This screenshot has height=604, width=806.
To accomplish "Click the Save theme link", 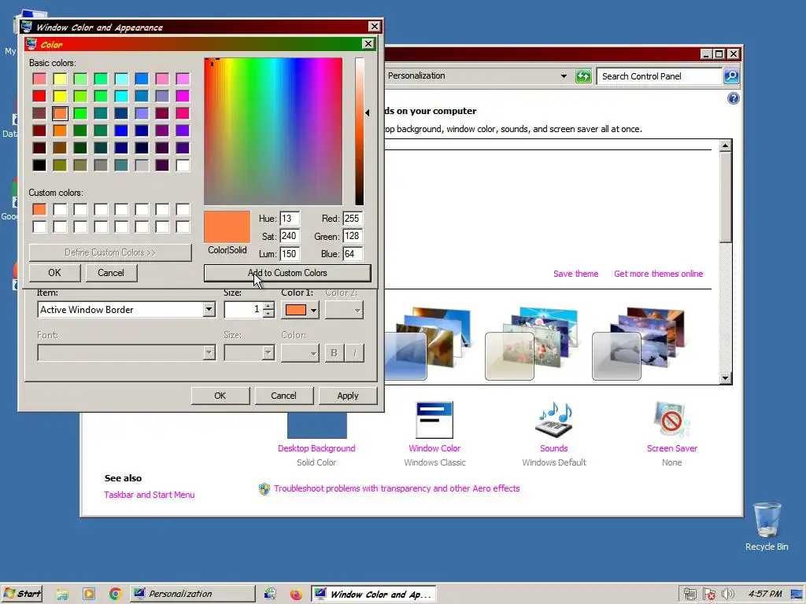I will point(575,274).
